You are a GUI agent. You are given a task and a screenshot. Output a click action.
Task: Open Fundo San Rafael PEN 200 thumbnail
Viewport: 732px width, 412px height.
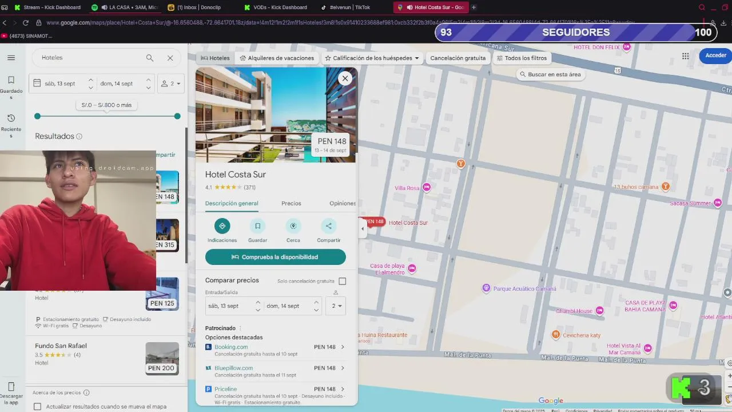click(x=162, y=358)
